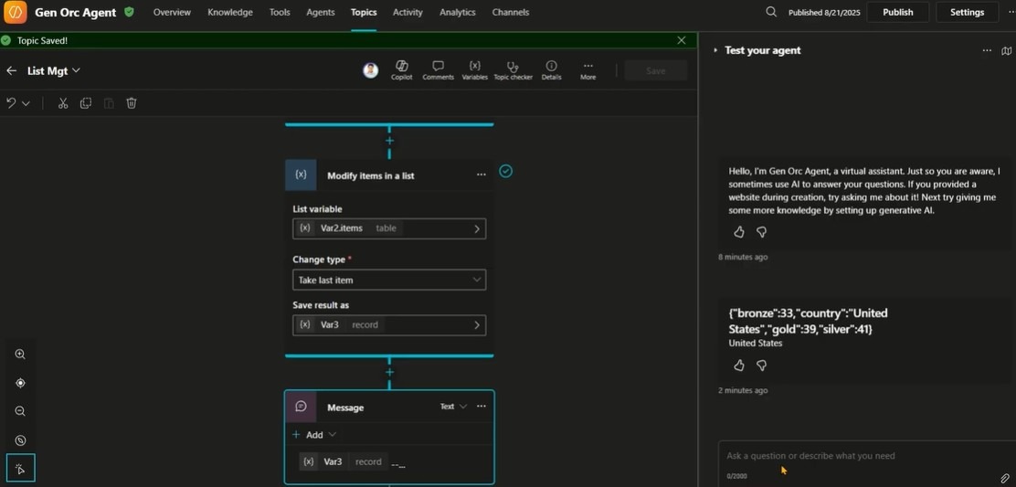1016x487 pixels.
Task: Open the Change type dropdown
Action: pos(389,280)
